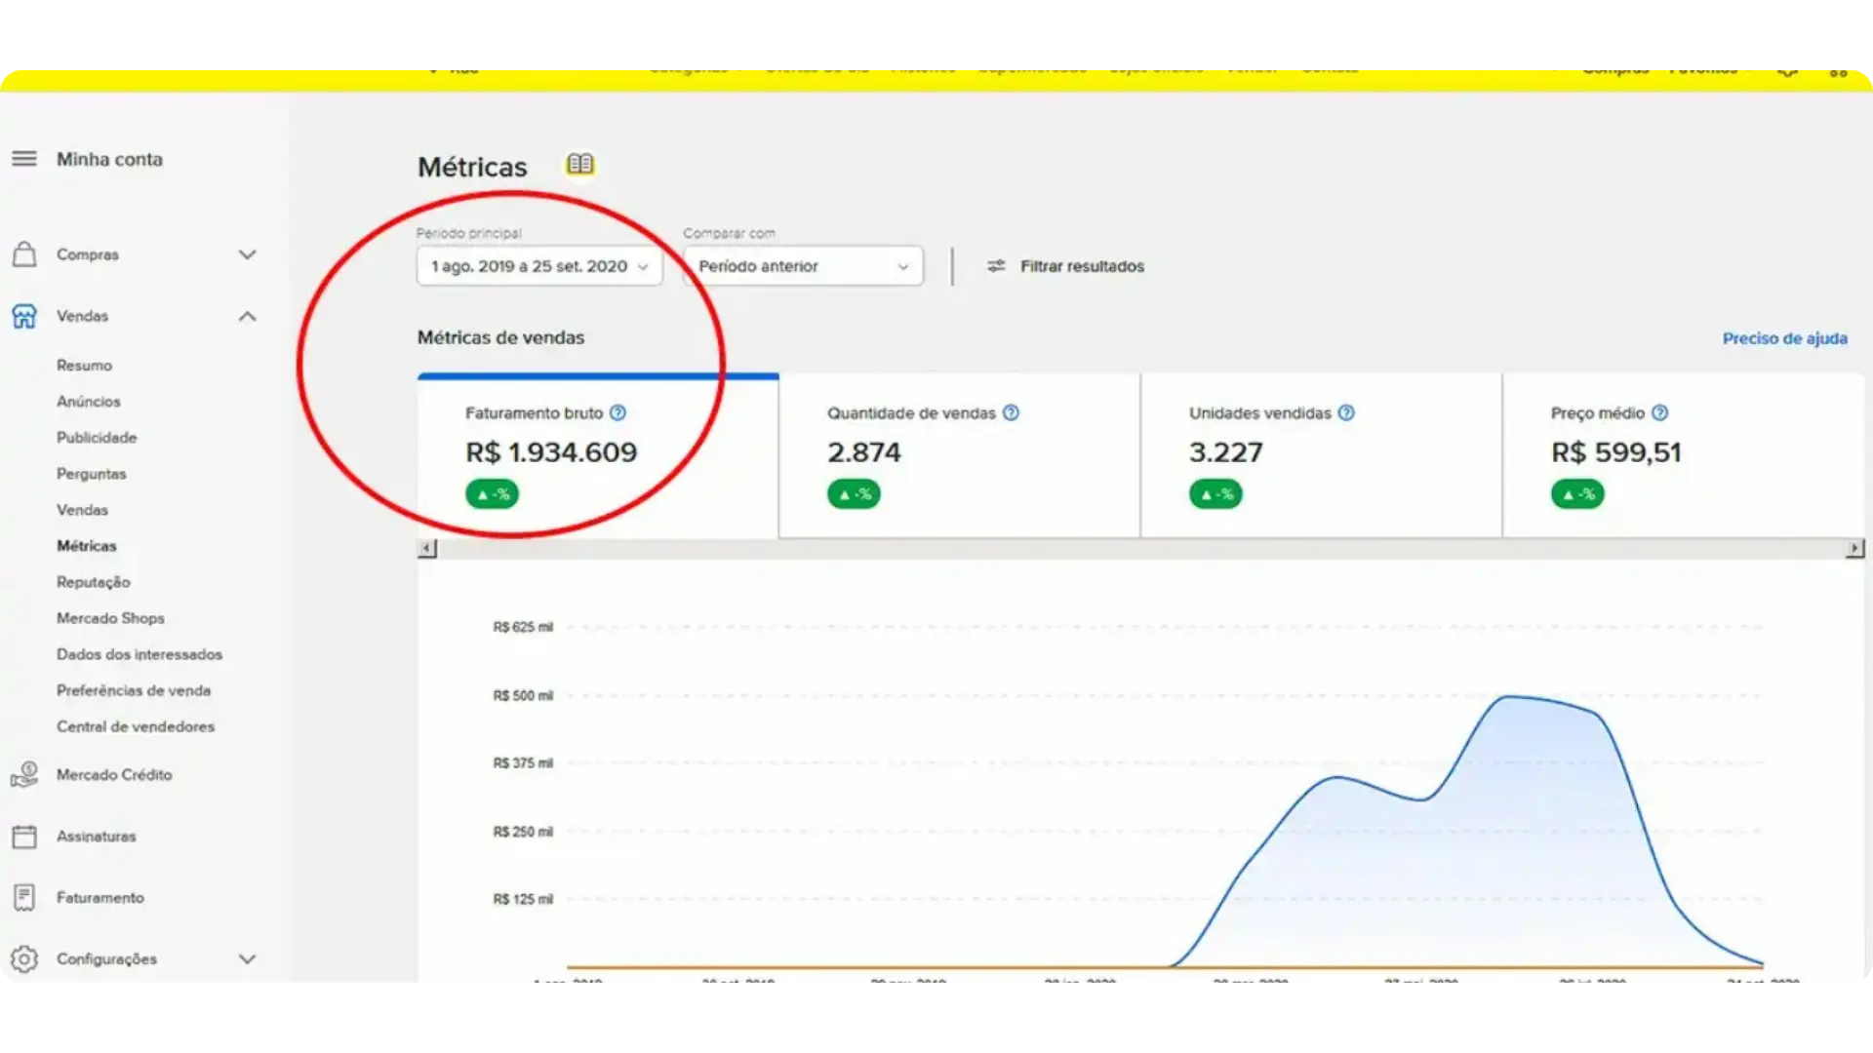This screenshot has width=1873, height=1053.
Task: Click the help icon beside Unidades vendidas
Action: pos(1346,412)
